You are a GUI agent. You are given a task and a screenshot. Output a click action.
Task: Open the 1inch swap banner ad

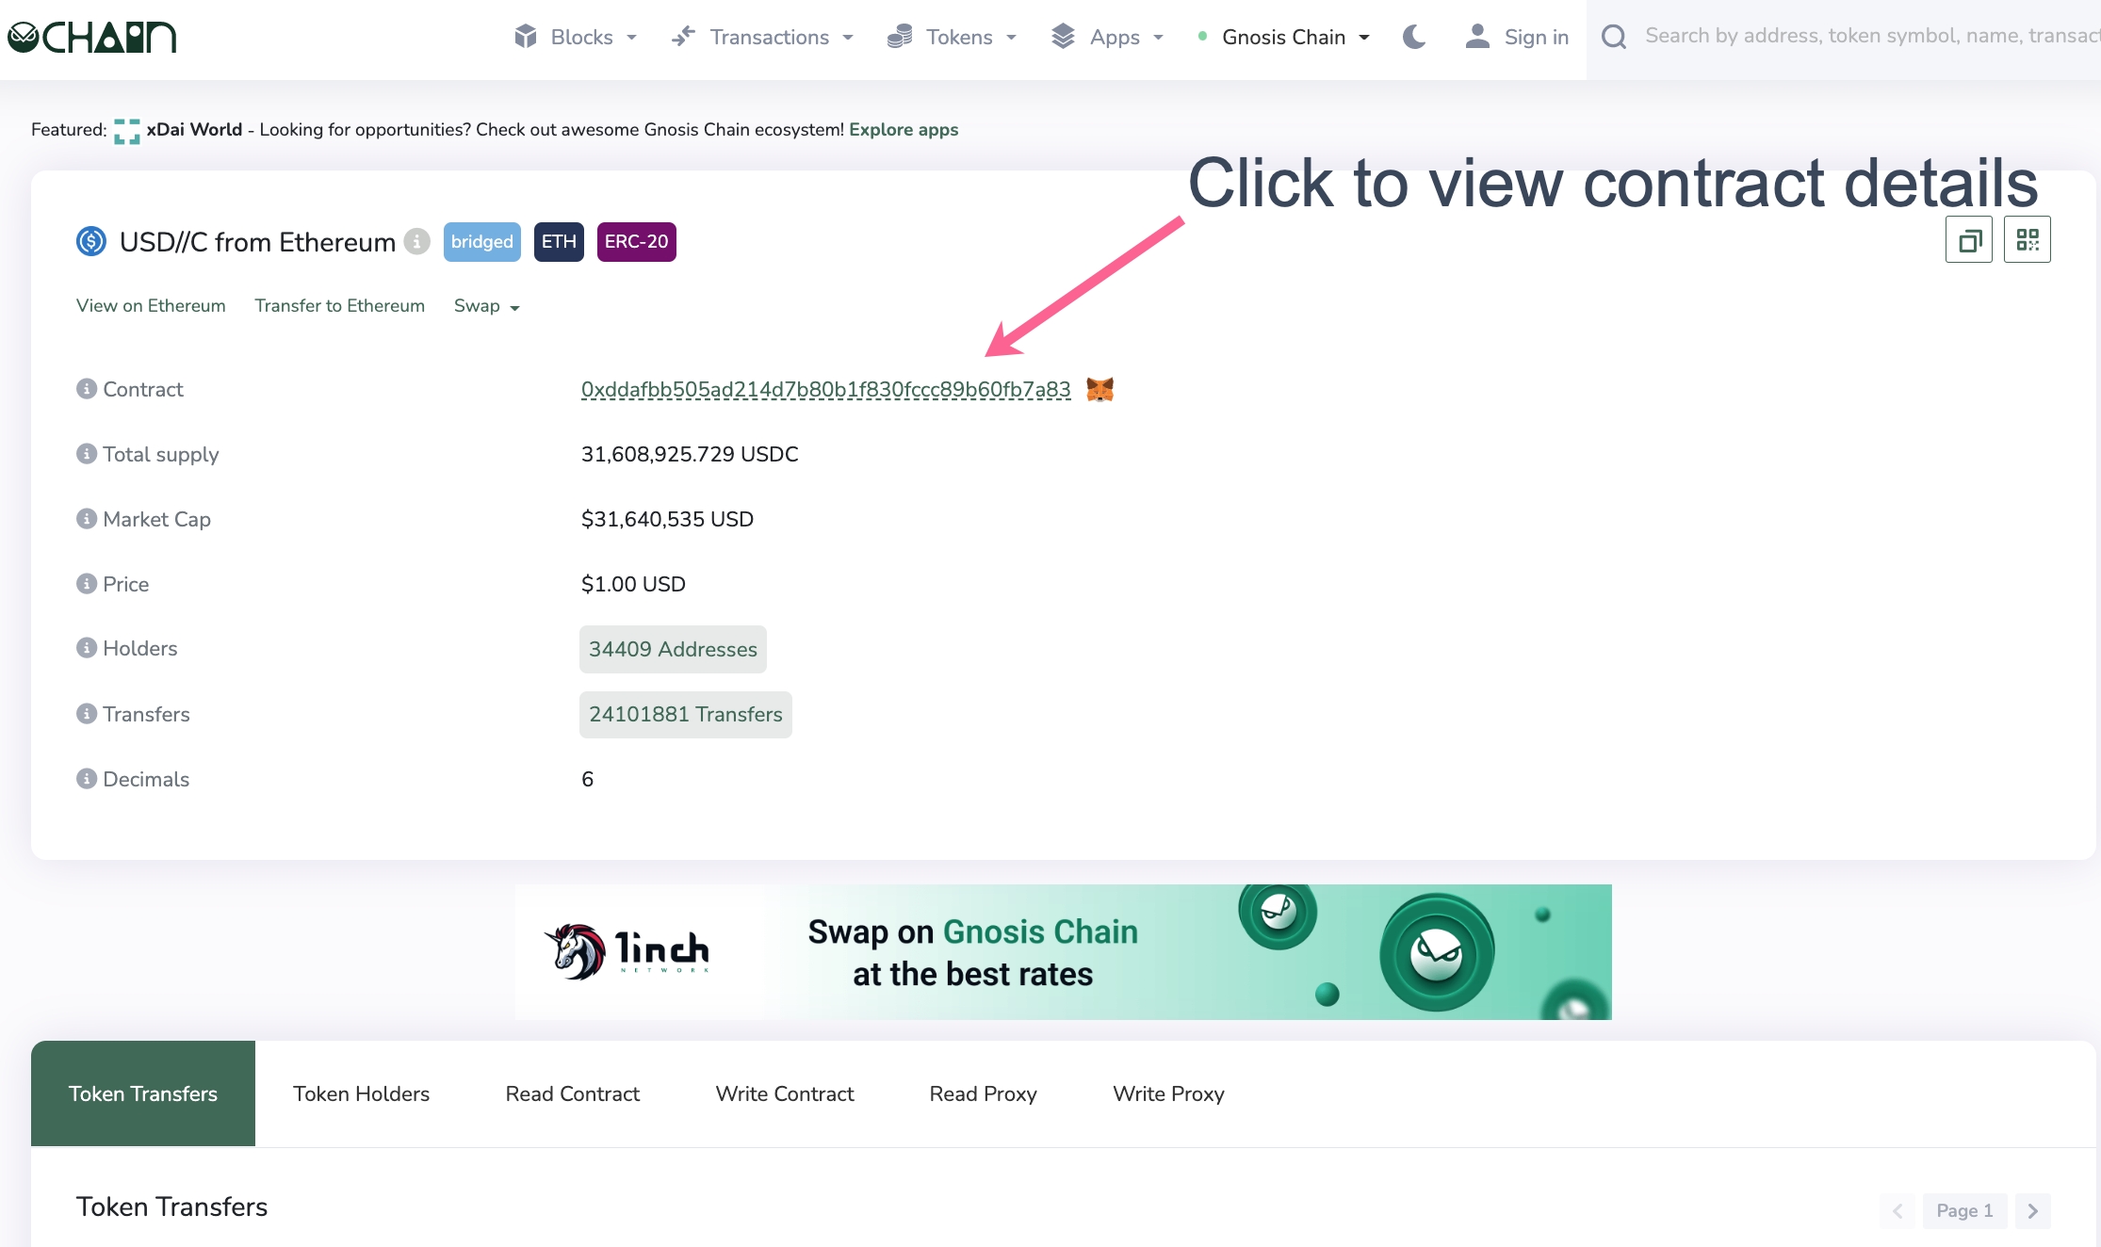(x=1064, y=952)
